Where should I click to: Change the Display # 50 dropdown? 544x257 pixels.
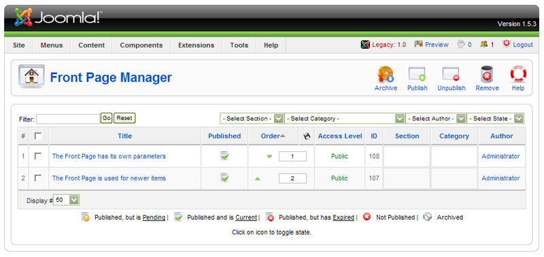66,200
